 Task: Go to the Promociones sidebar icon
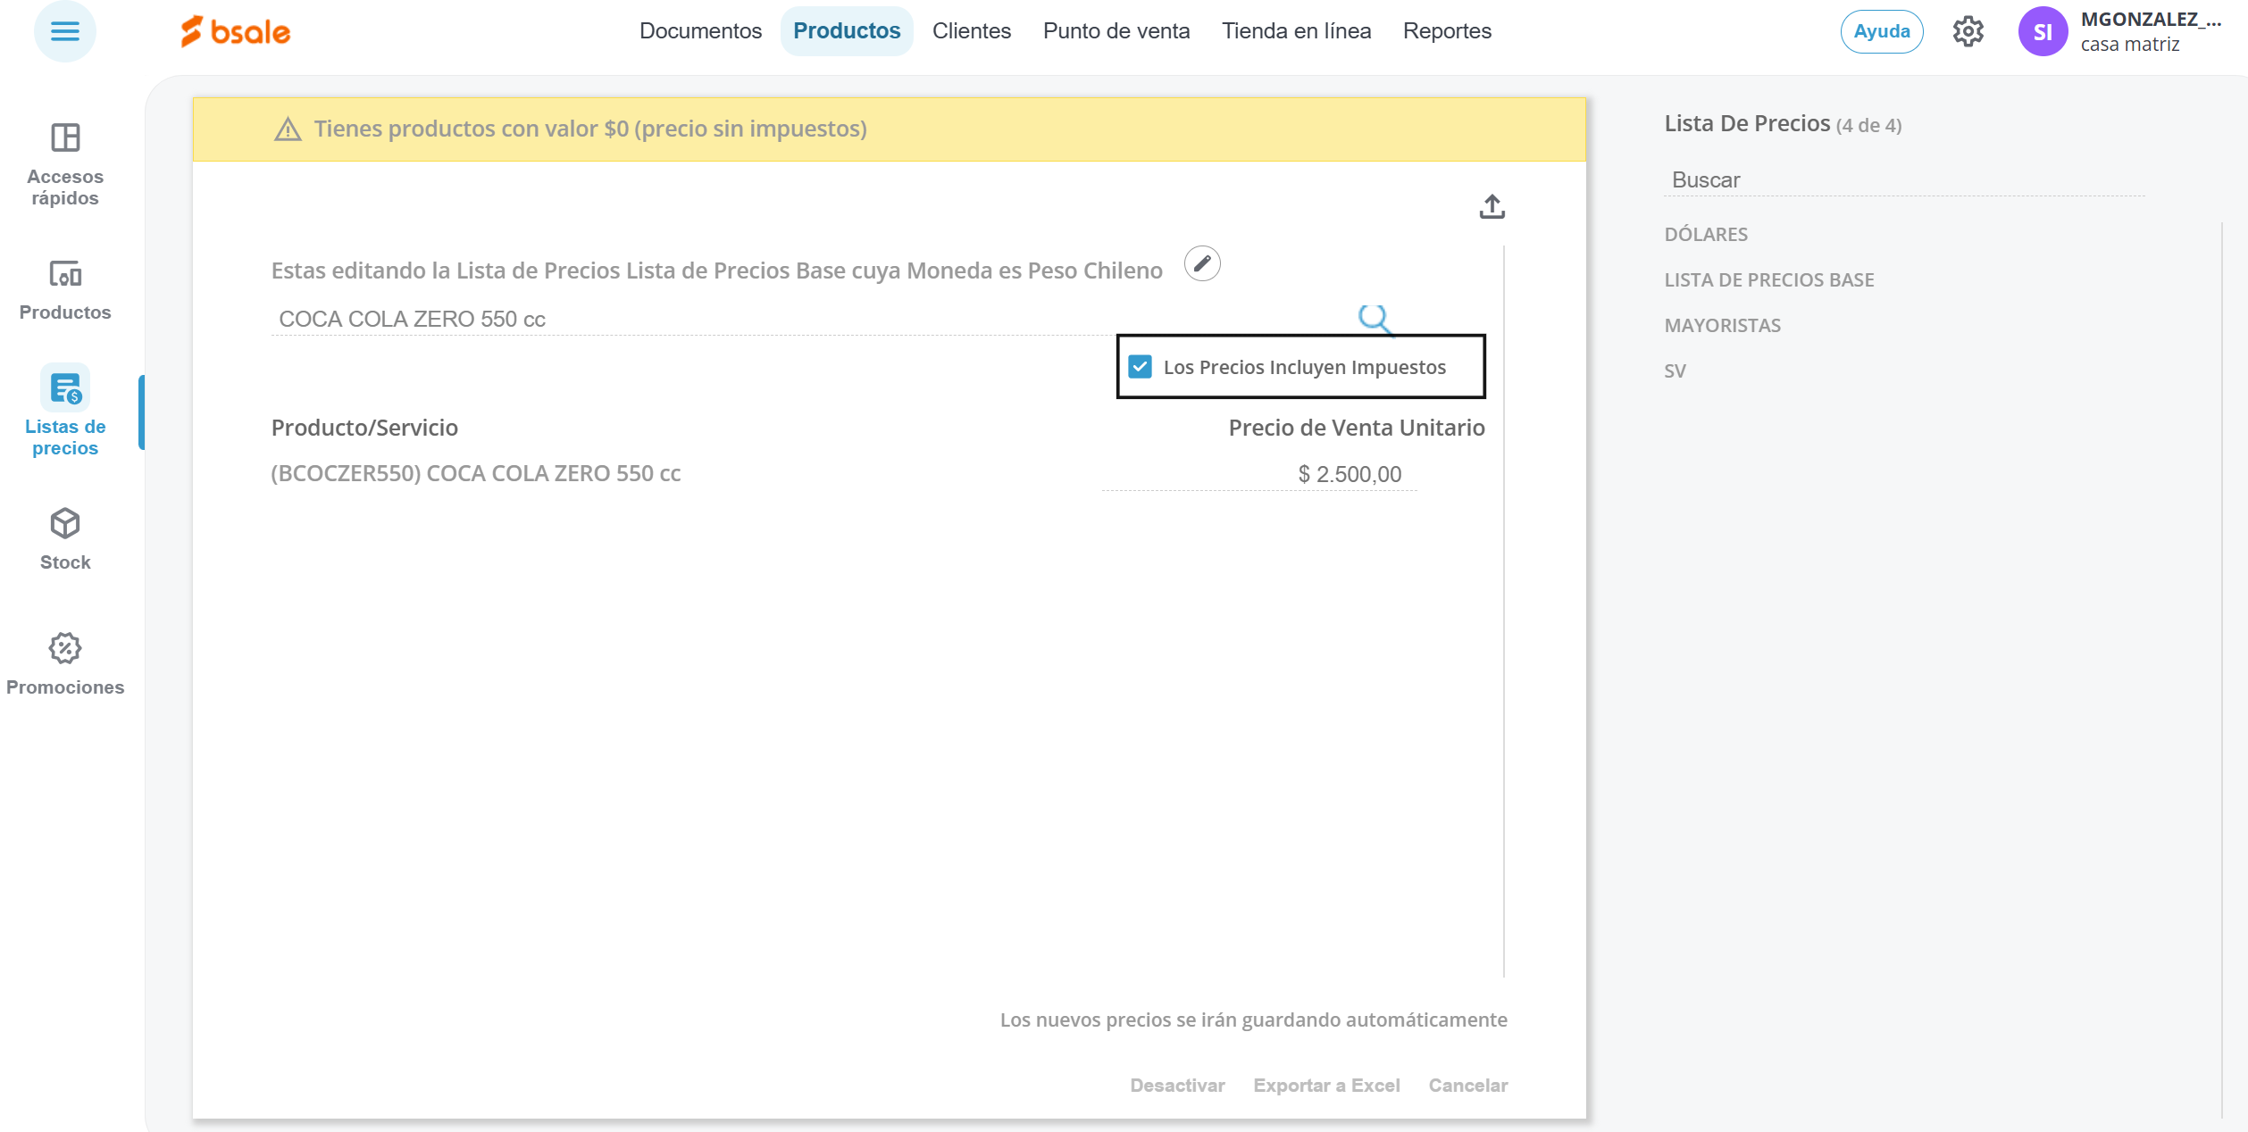tap(64, 649)
